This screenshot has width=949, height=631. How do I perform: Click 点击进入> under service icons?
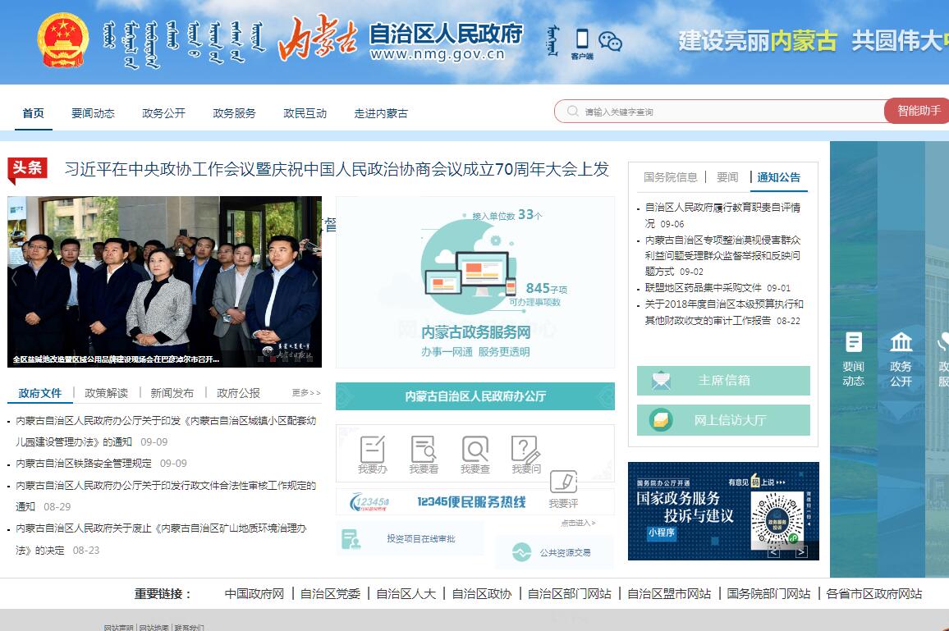[578, 523]
